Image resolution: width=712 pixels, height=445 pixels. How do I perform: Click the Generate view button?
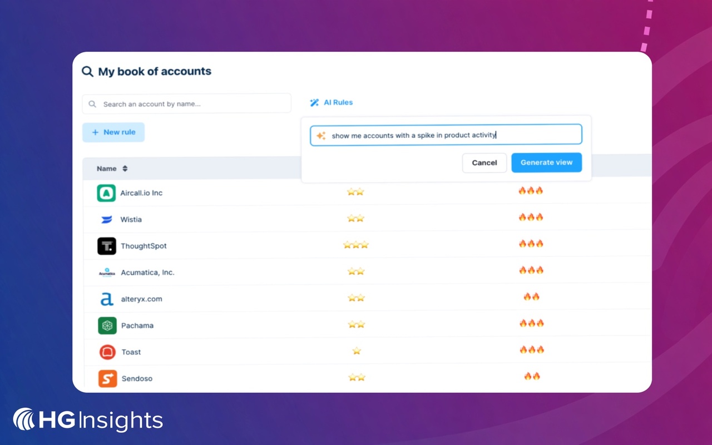547,162
